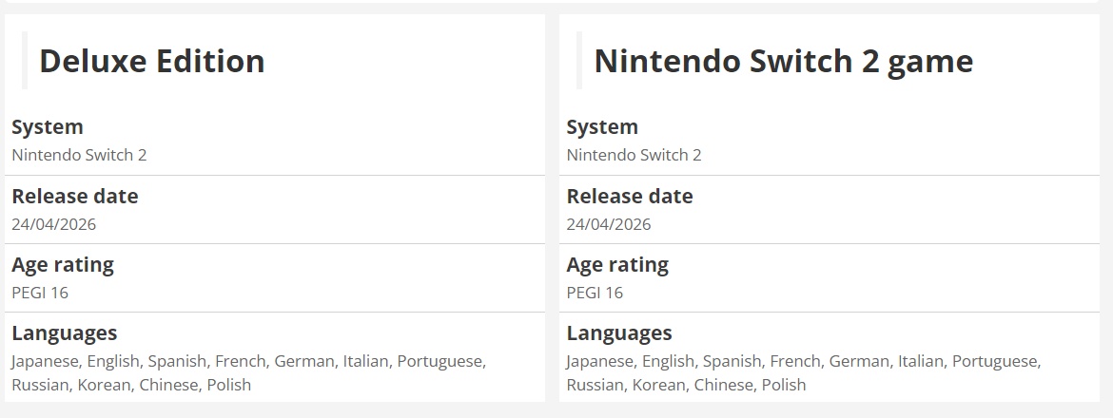Click the word Japanese in Switch 2 game languages
The image size is (1113, 418).
(601, 361)
